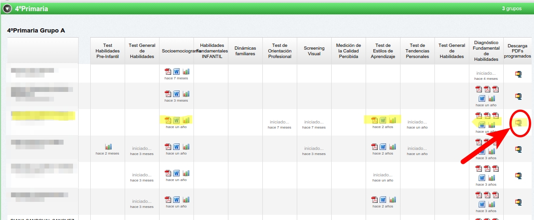Open highlighted row's Socioemociograma chart icon
The width and height of the screenshot is (534, 220).
pos(186,120)
